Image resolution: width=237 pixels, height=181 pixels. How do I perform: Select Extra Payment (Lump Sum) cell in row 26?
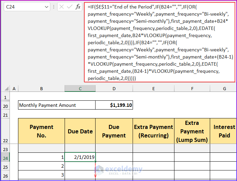(192, 175)
